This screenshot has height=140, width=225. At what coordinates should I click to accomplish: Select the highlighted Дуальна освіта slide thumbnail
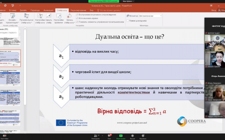coord(10,58)
